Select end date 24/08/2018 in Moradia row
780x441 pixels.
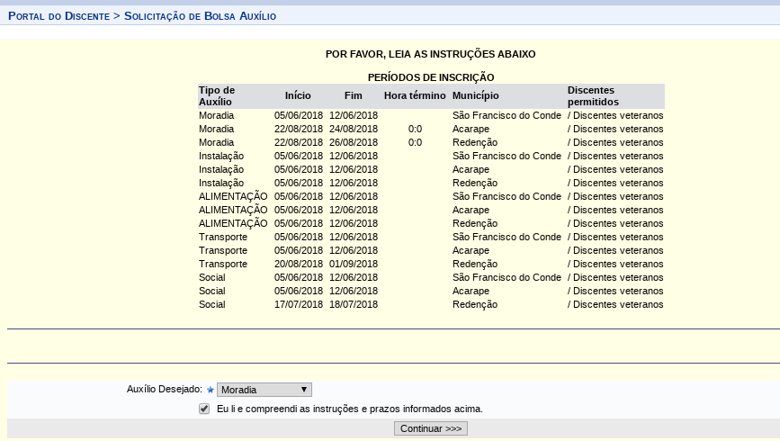(x=354, y=129)
